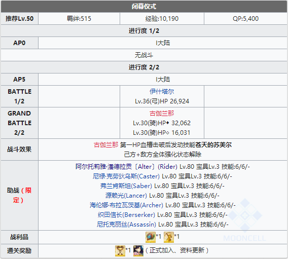Click the 闭幕仪式 table header
The height and width of the screenshot is (259, 288).
(144, 7)
